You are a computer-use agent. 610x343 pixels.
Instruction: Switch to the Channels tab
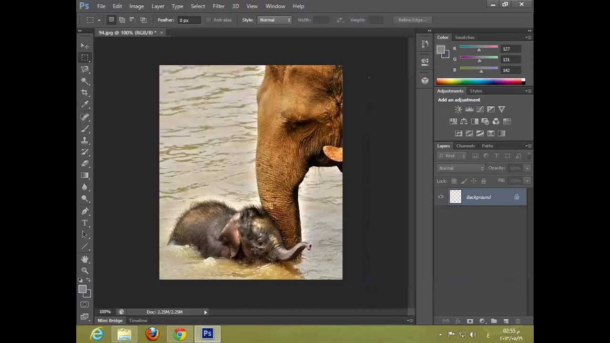click(466, 146)
